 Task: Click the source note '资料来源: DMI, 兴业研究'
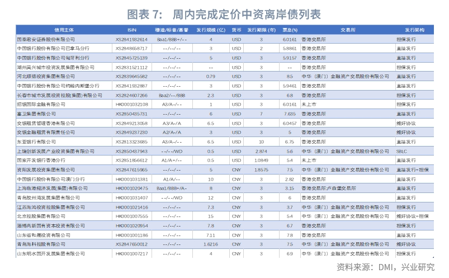pos(385,267)
